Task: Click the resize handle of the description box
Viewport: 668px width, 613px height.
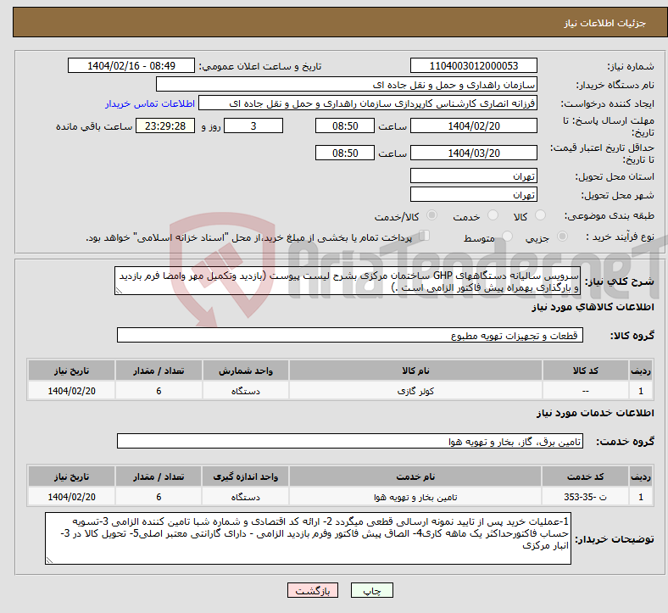Action: click(119, 291)
